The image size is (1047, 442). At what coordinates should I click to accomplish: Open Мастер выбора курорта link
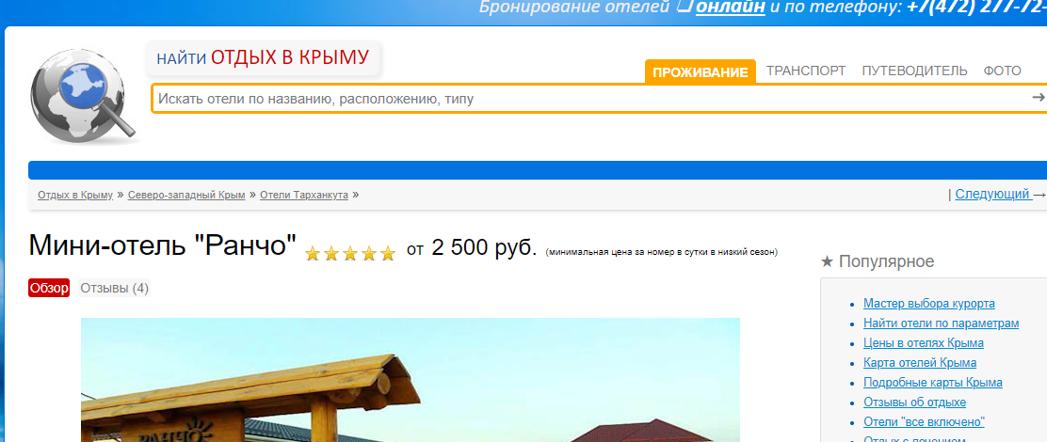click(928, 304)
